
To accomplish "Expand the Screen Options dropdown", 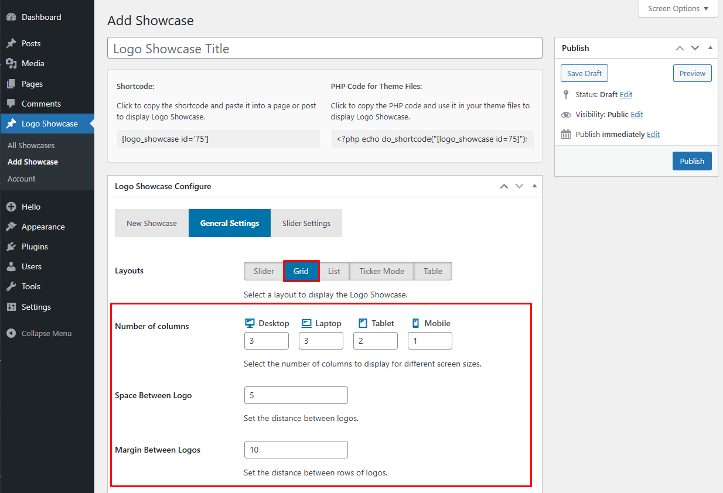I will [678, 9].
